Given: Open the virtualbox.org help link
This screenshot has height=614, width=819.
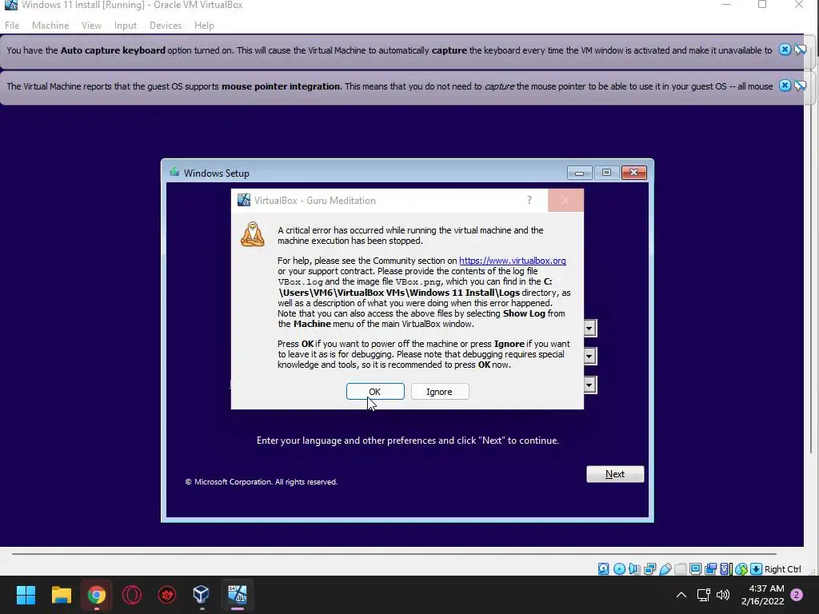Looking at the screenshot, I should point(513,261).
